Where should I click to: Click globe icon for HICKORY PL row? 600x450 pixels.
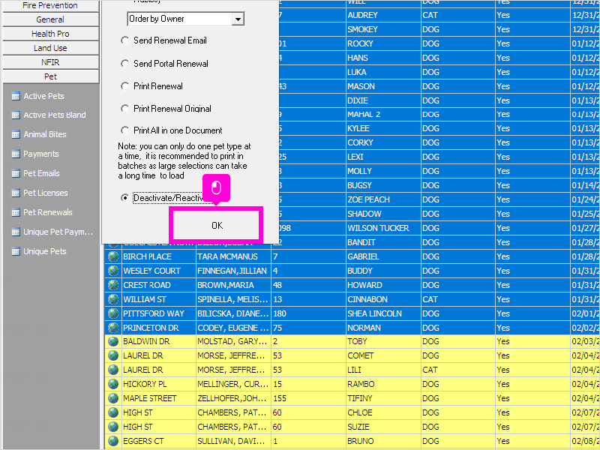[x=113, y=384]
